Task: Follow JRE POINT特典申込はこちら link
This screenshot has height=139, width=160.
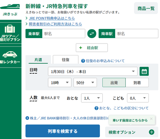Action: (52, 18)
